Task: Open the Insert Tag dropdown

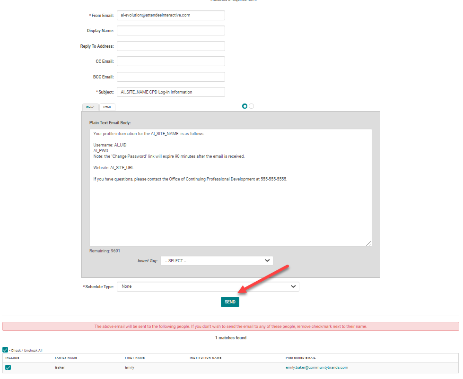Action: click(217, 261)
